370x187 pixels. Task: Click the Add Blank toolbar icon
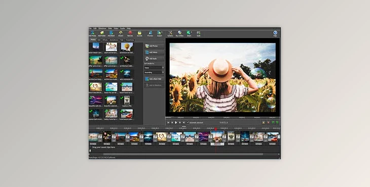point(111,34)
